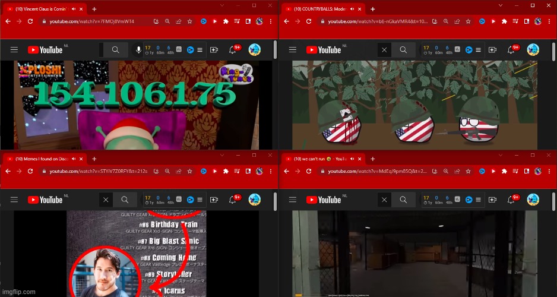Open notifications bell in we can't run window

pos(511,200)
